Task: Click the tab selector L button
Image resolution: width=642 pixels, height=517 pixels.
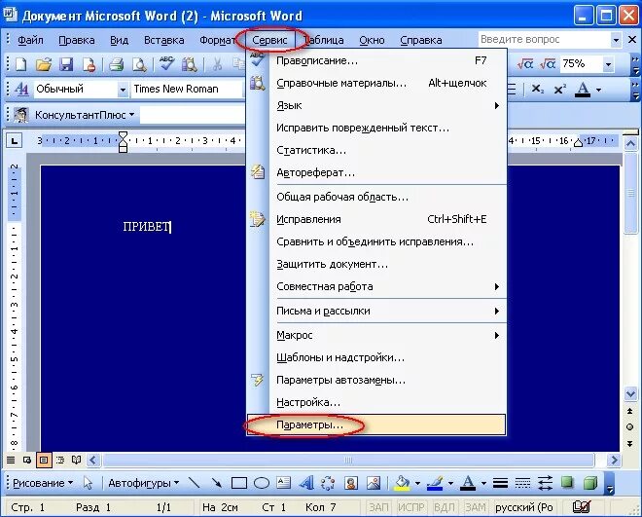Action: [x=15, y=141]
